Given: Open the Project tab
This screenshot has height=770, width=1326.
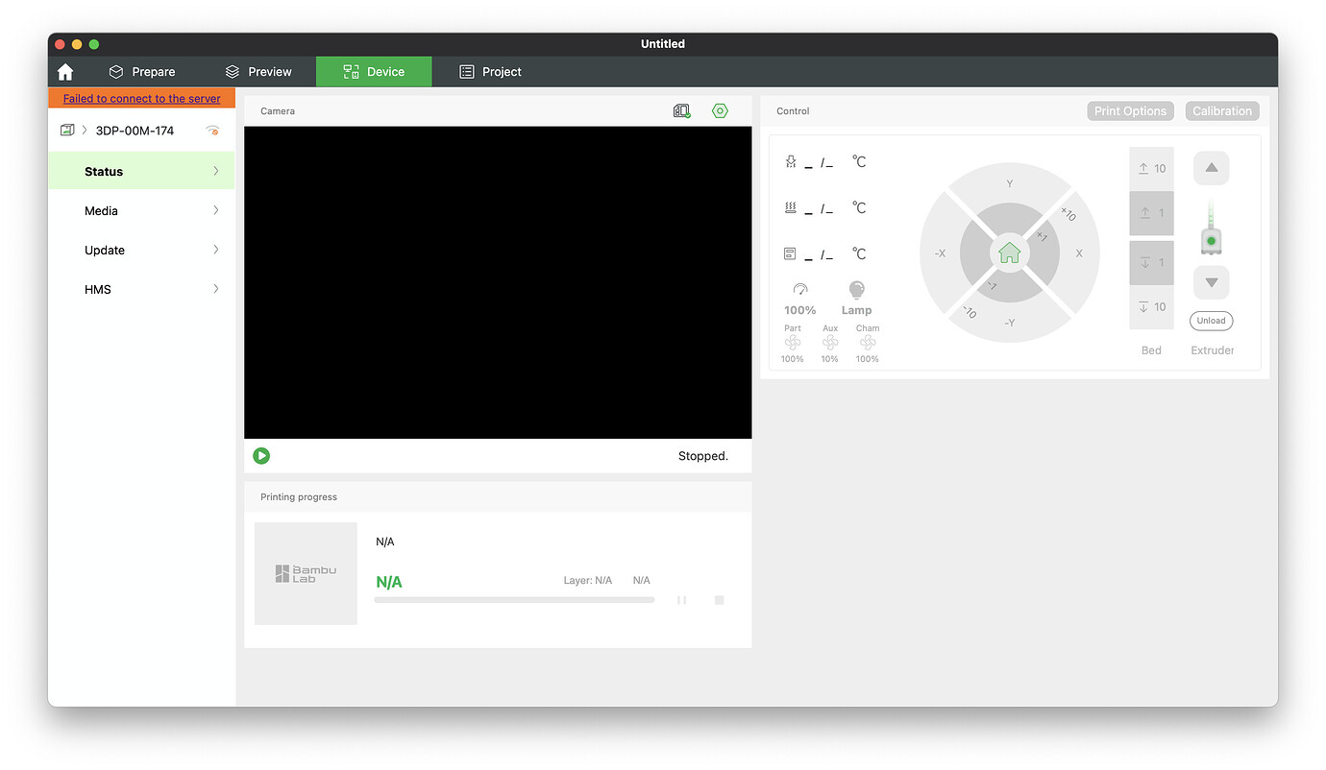Looking at the screenshot, I should coord(490,72).
